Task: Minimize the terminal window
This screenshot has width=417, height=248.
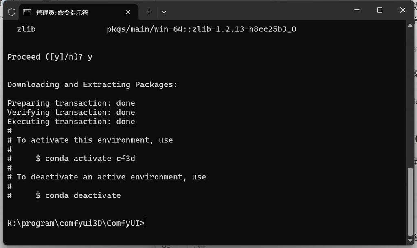Action: coord(357,10)
